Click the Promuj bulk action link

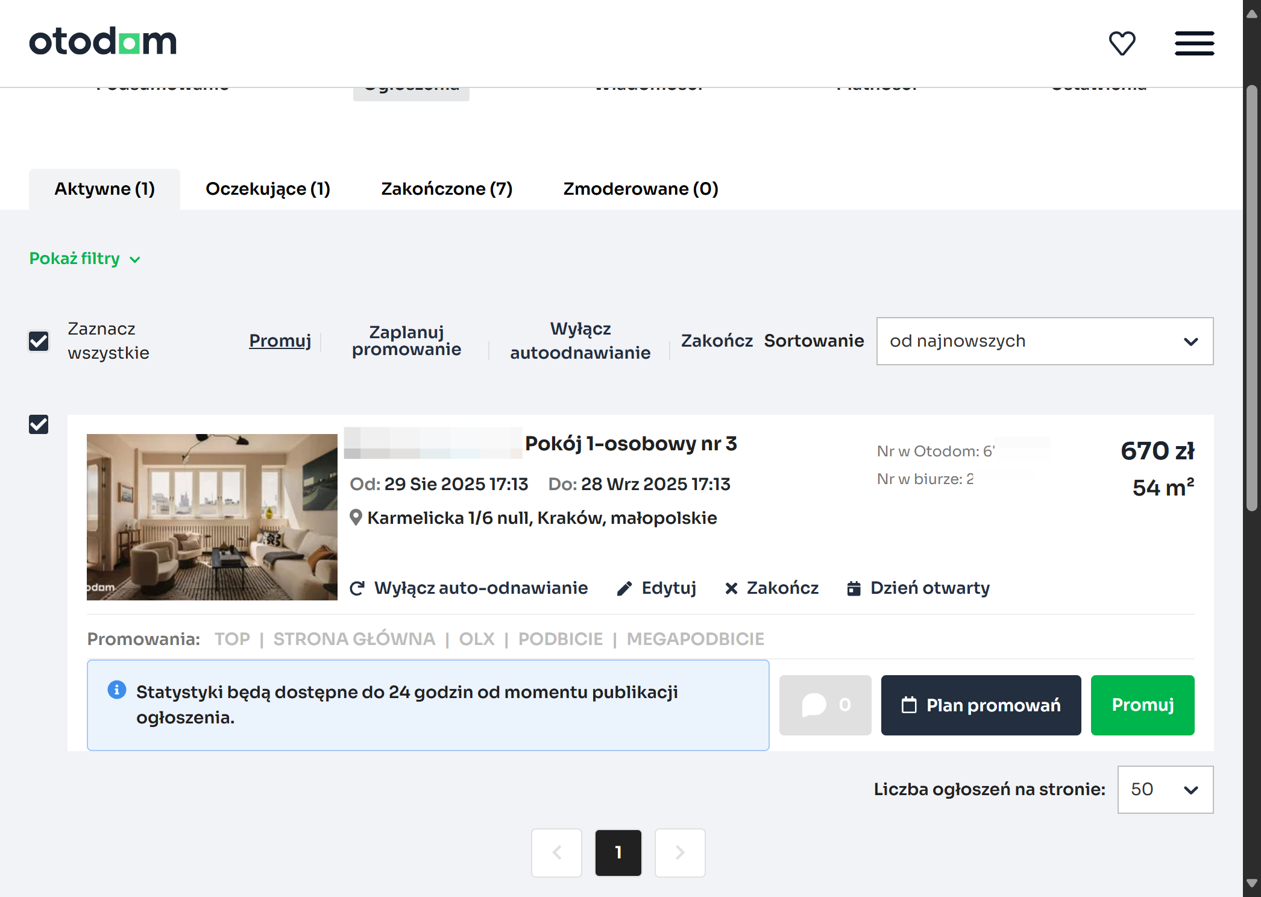pyautogui.click(x=280, y=341)
